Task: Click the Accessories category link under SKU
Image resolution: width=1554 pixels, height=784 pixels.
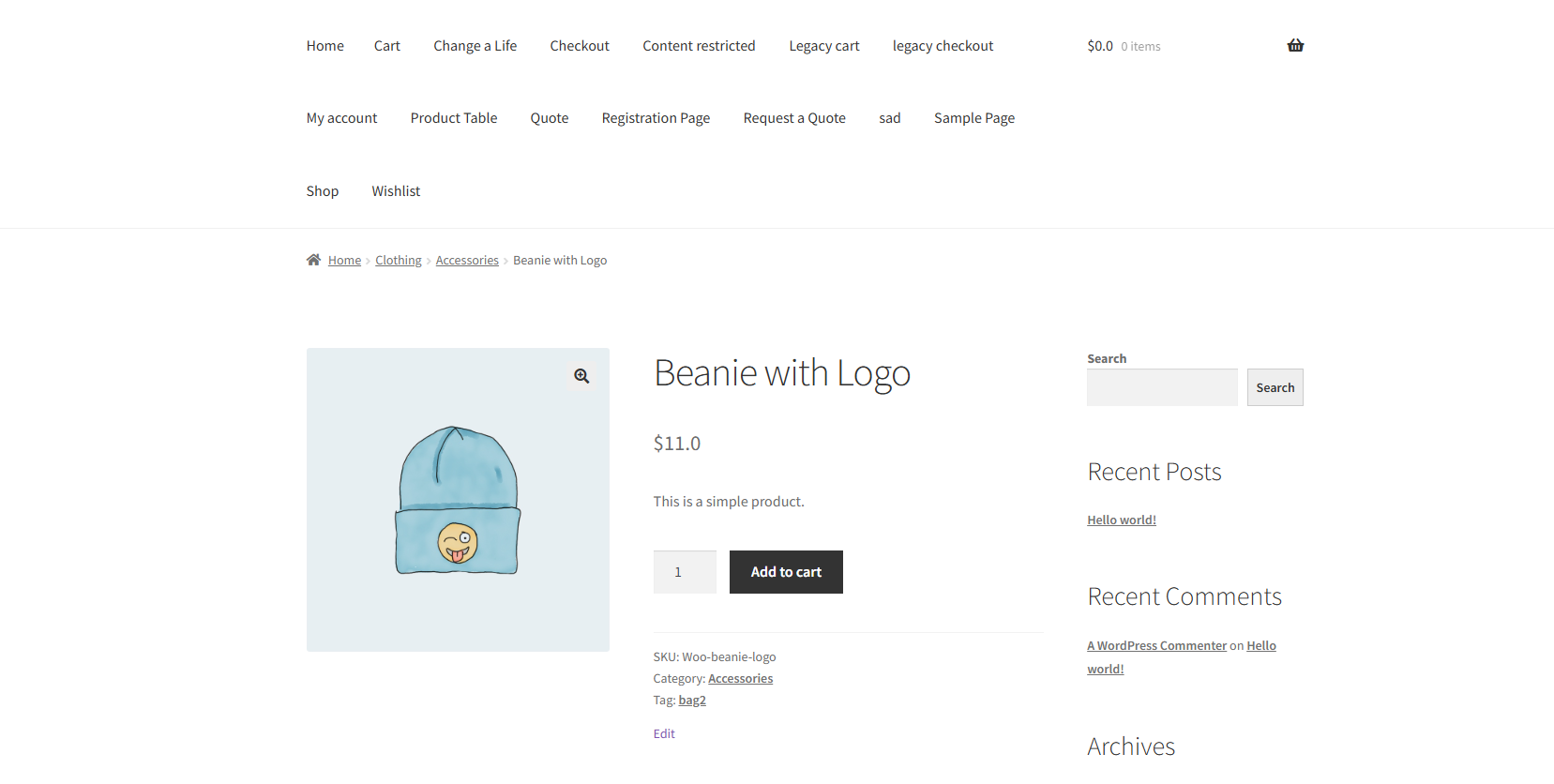Action: point(740,679)
